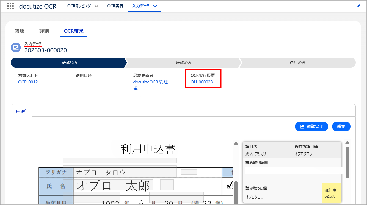Screen dimensions: 367x205
Task: Open the OCR実行 navigation item
Action: (115, 6)
